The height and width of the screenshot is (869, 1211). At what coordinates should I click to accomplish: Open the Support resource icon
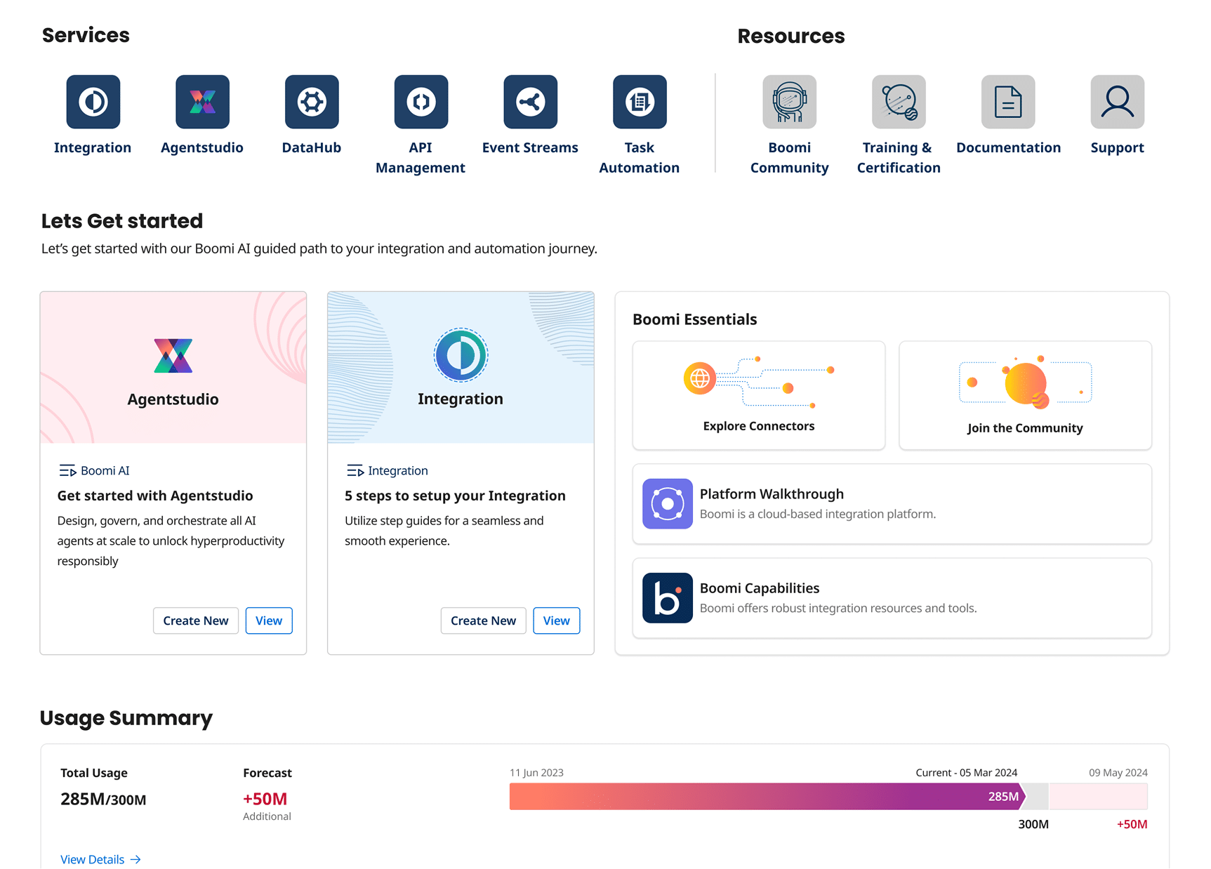(1116, 102)
